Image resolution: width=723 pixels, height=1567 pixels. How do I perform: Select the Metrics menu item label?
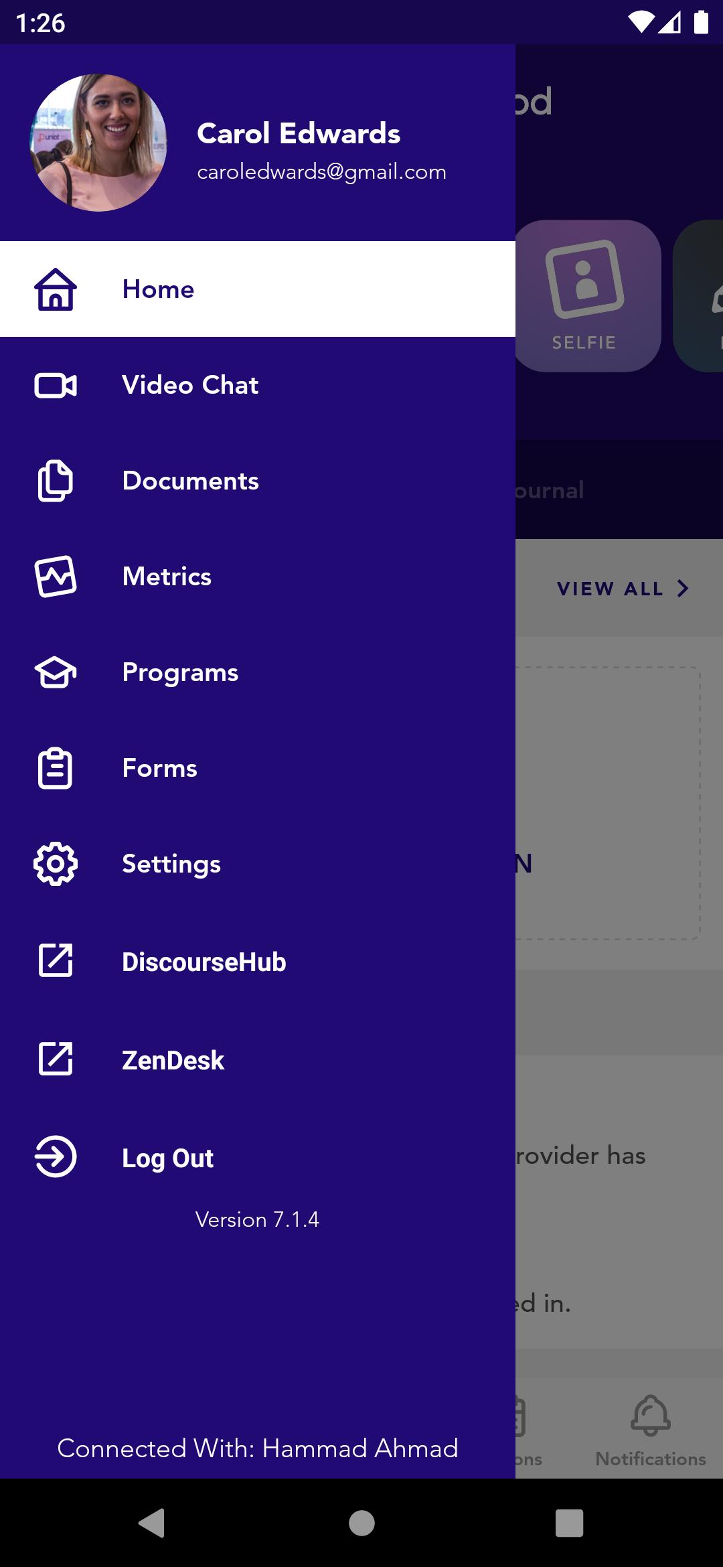pos(167,577)
